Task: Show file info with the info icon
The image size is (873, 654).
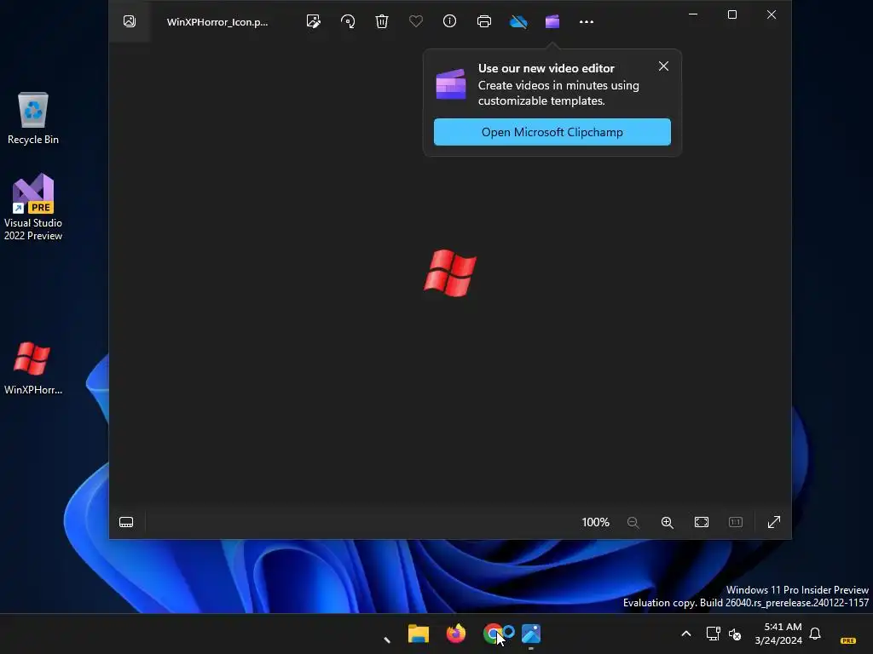Action: click(450, 21)
